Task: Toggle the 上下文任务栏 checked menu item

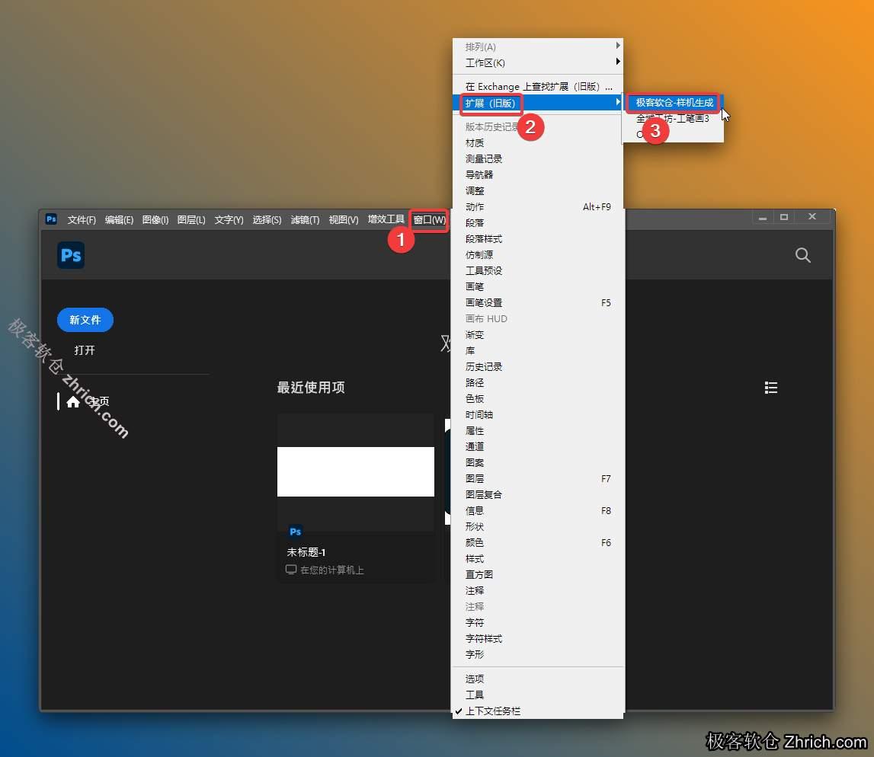Action: click(538, 711)
